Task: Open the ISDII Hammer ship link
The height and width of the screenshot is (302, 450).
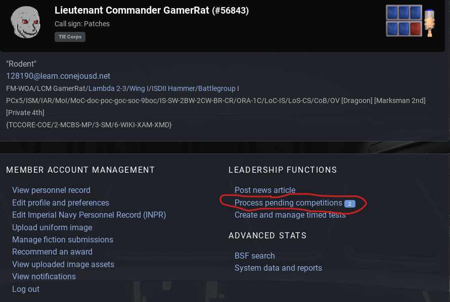Action: pos(171,88)
